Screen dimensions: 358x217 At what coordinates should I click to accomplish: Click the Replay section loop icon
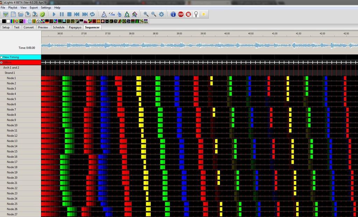click(x=92, y=14)
